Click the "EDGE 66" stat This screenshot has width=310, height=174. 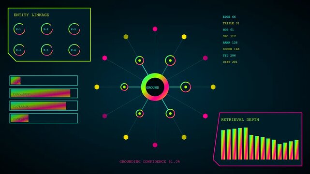[229, 17]
